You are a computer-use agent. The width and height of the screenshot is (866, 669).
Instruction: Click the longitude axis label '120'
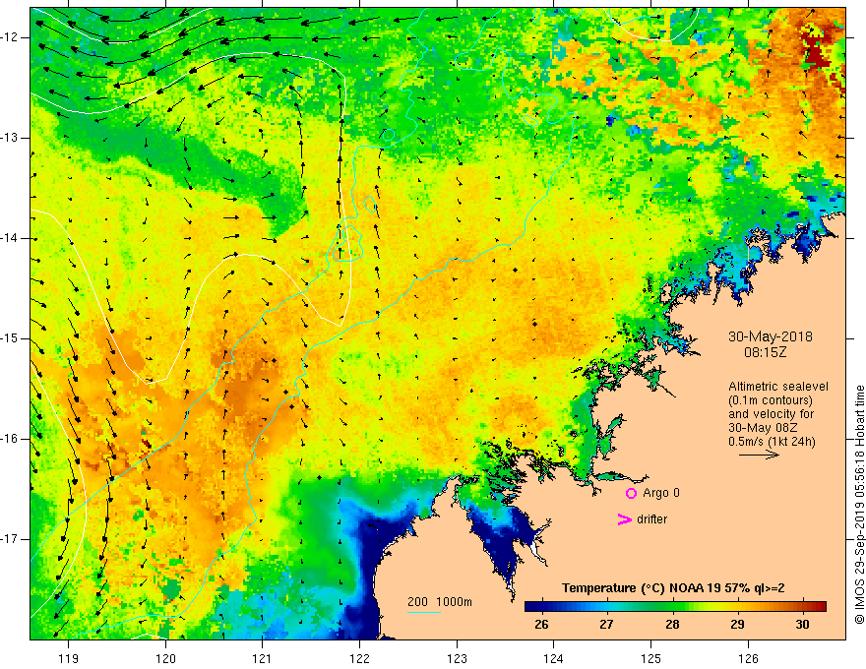click(x=165, y=658)
